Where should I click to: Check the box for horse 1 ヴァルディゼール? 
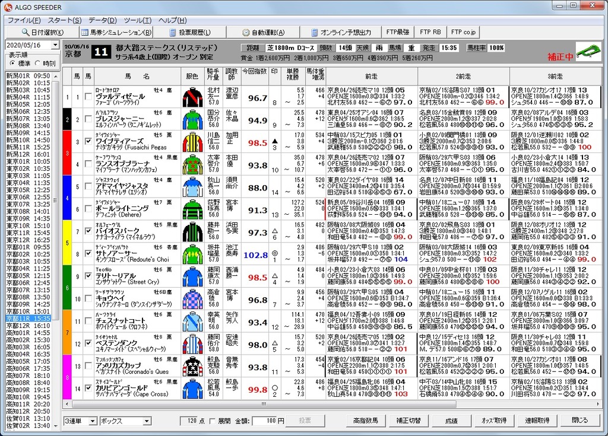tap(88, 96)
